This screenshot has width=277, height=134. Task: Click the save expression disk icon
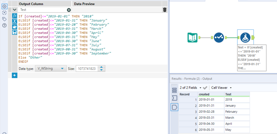point(15,32)
